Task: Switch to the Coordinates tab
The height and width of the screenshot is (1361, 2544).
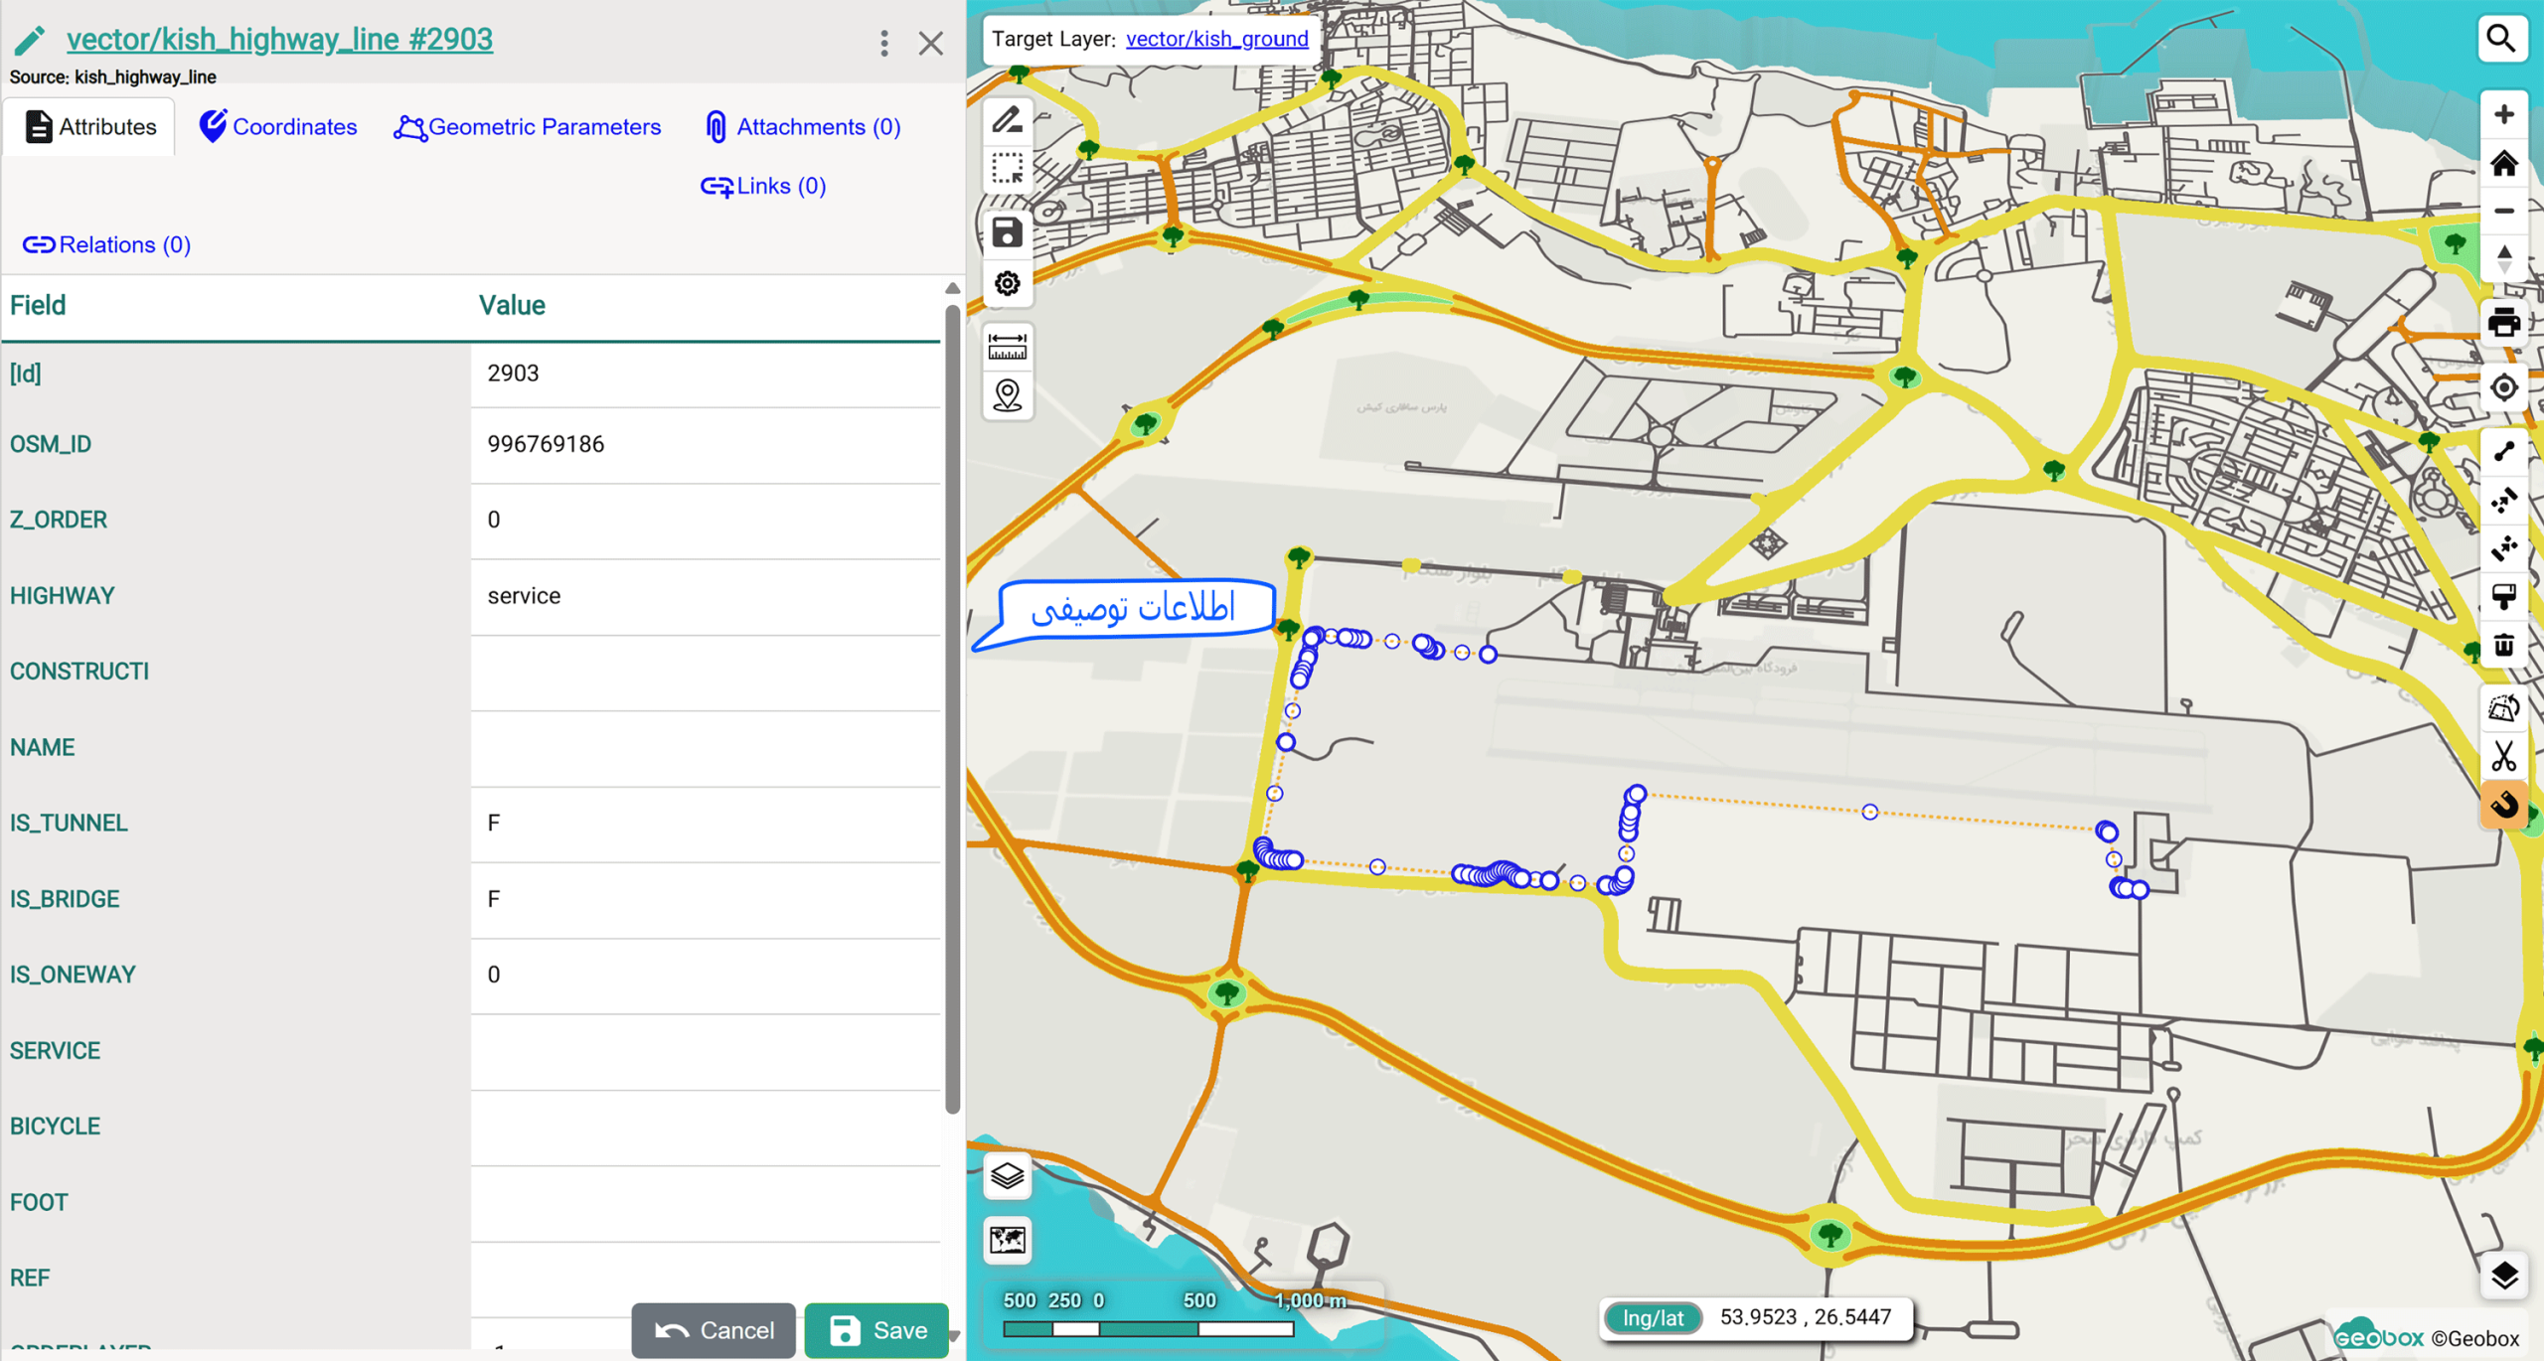Action: click(277, 127)
